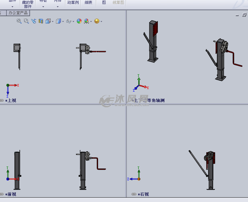Screen dimensions: 248x202
Task: Click the 藏的零部件 ribbon button
Action: (28, 4)
